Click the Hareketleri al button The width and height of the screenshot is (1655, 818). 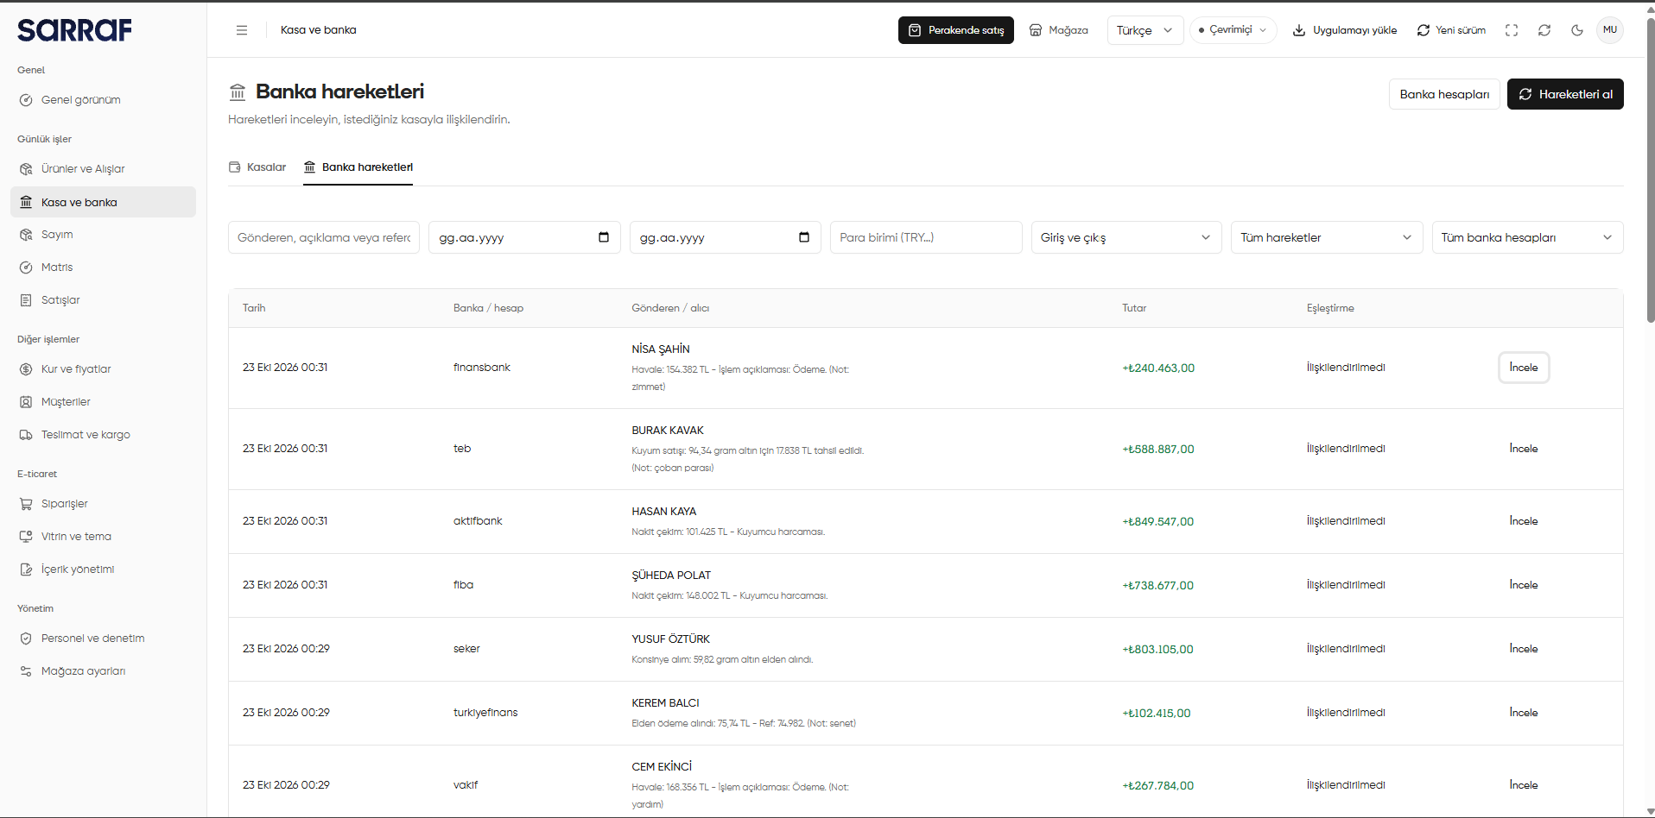click(x=1565, y=94)
